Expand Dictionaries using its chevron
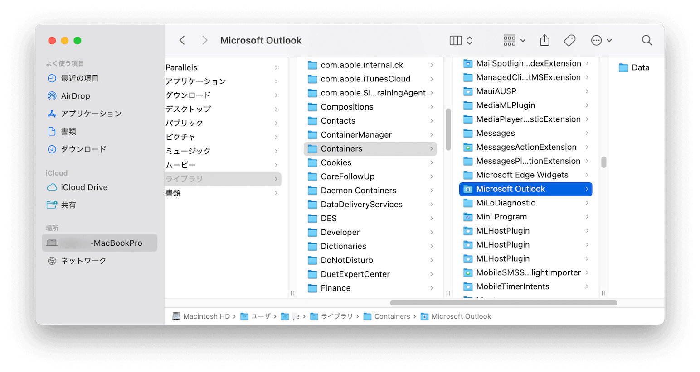This screenshot has height=372, width=700. click(432, 246)
